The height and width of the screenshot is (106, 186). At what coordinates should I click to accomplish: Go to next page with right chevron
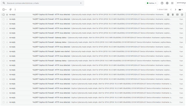point(176,10)
